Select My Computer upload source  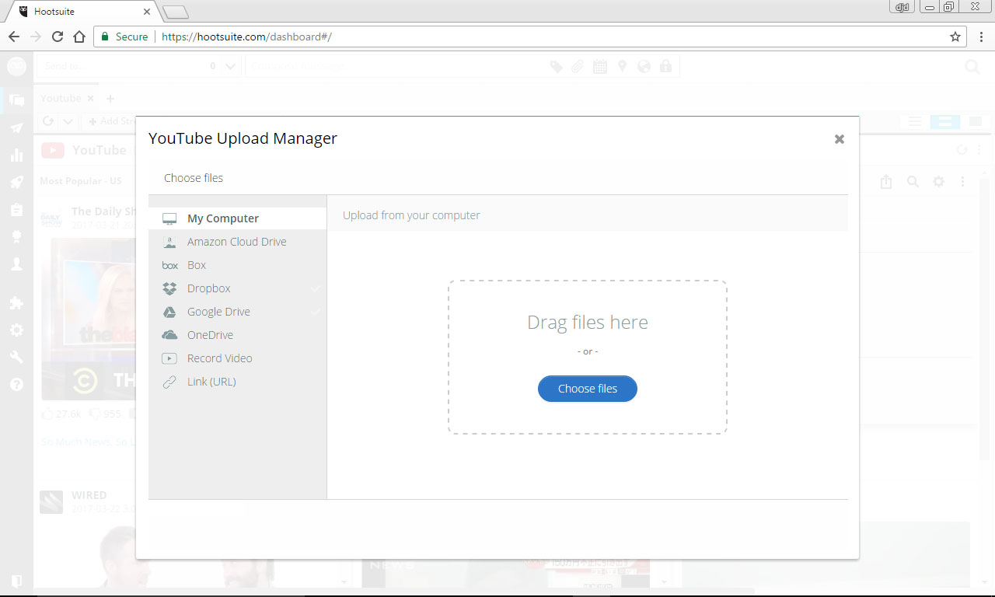237,218
